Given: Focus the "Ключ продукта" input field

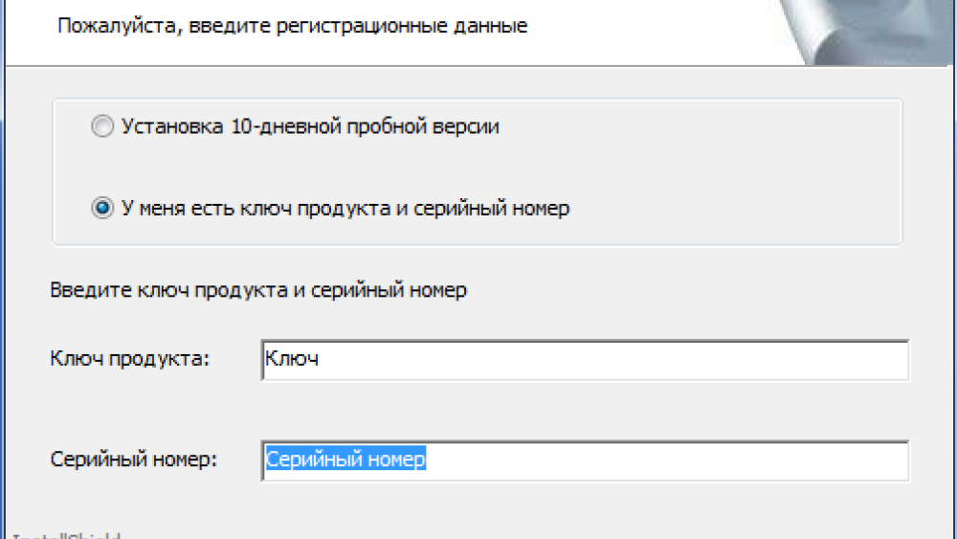Looking at the screenshot, I should click(x=584, y=360).
